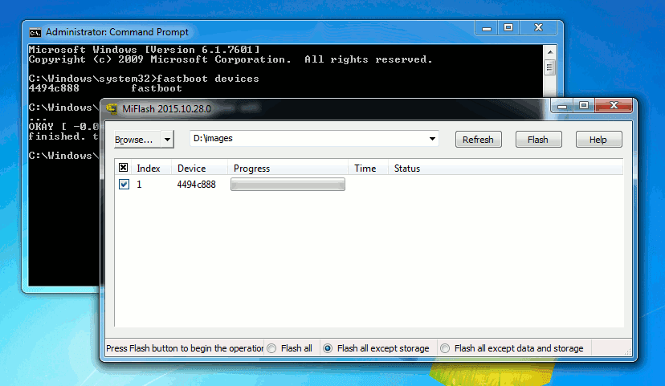Start flashing with the Flash button
Image resolution: width=665 pixels, height=386 pixels.
[x=539, y=140]
